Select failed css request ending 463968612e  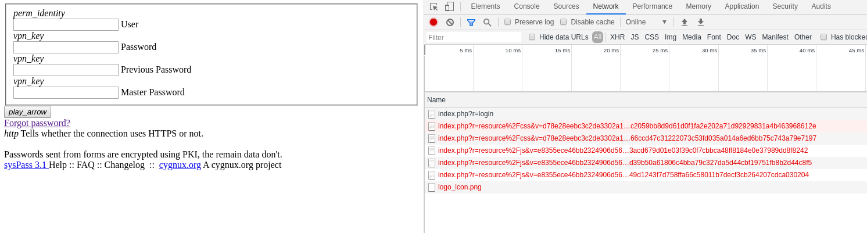click(646, 126)
